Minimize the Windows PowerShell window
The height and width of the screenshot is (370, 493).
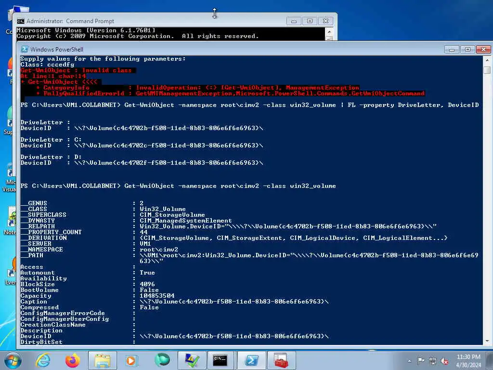click(452, 50)
